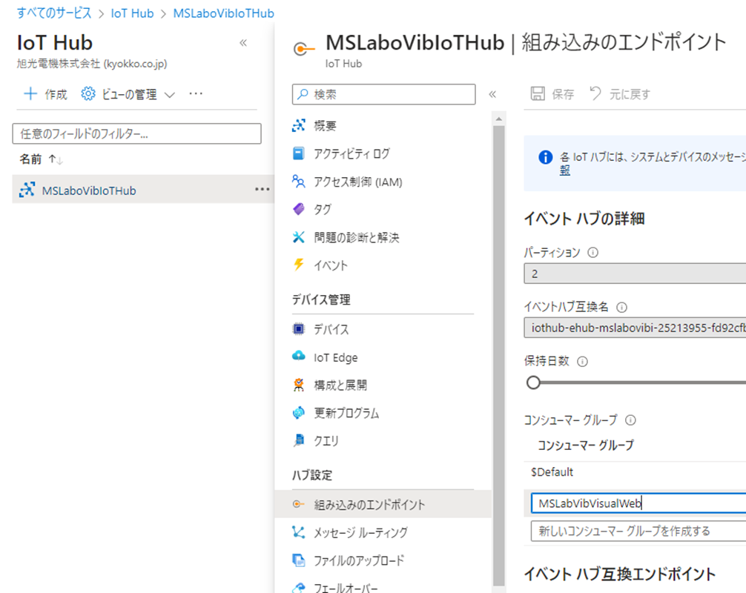Show info tooltip for イベントハブ互換名
The width and height of the screenshot is (746, 593).
tap(621, 307)
